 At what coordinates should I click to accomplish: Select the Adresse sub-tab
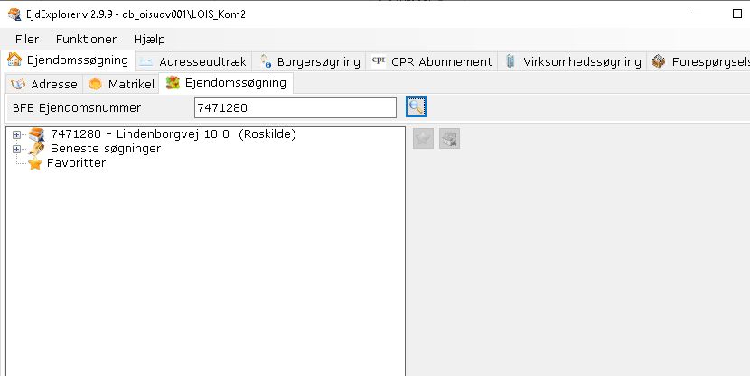[45, 84]
